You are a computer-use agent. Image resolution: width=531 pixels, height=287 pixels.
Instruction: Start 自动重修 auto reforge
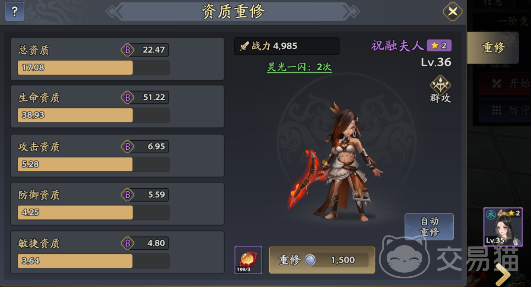coord(429,227)
